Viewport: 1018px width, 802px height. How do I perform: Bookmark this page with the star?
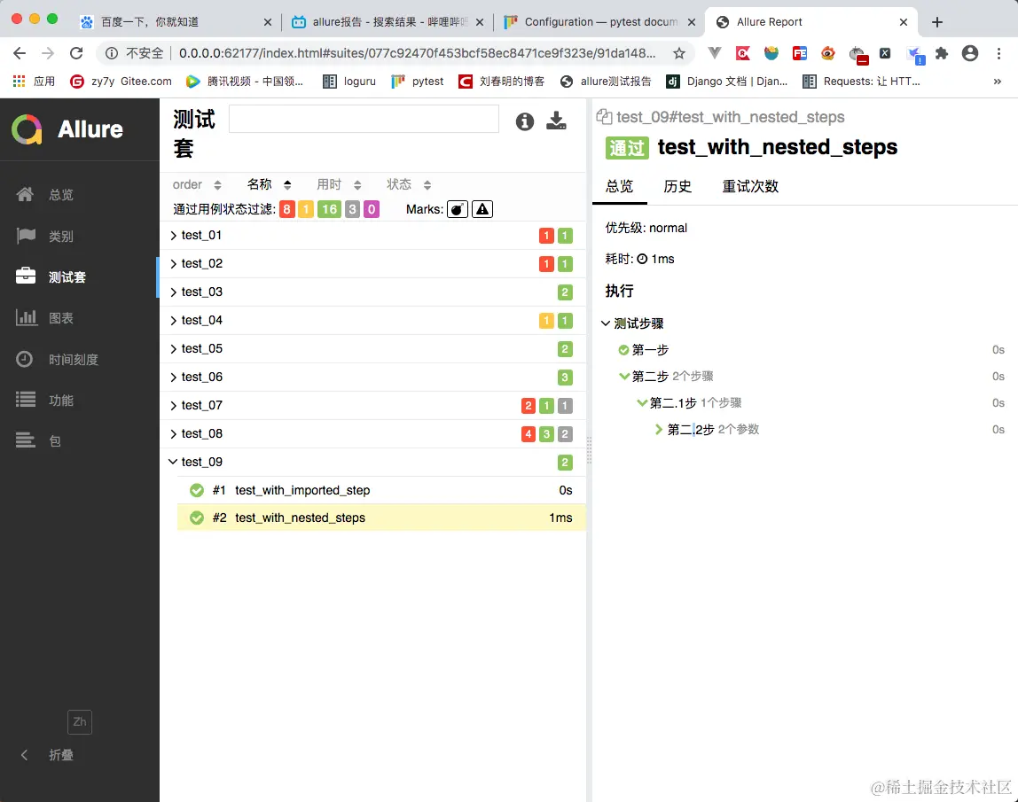[679, 53]
